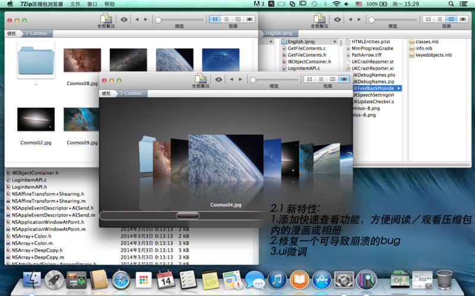This screenshot has height=296, width=475.
Task: Toggle Quick Look eye in top-left window
Action: [123, 19]
